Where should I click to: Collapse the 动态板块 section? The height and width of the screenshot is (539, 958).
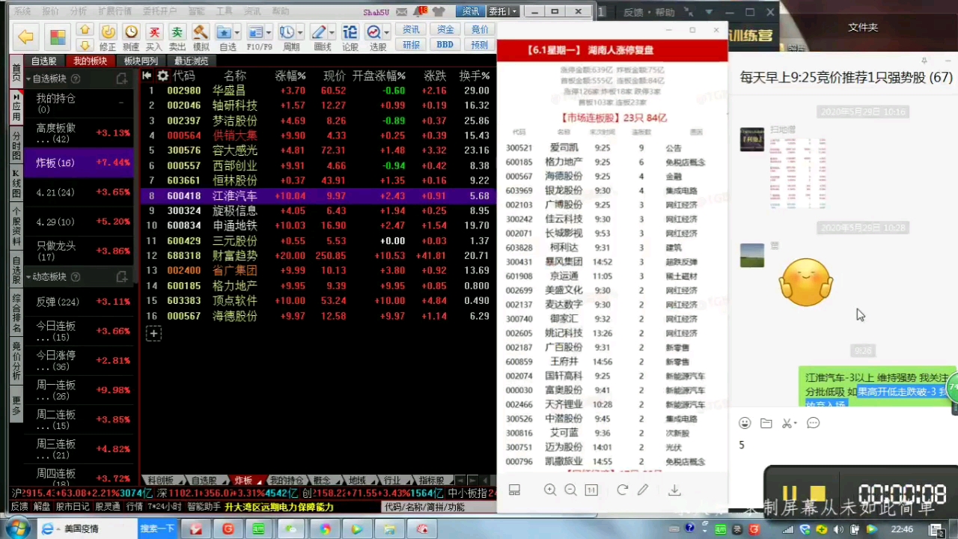coord(28,277)
